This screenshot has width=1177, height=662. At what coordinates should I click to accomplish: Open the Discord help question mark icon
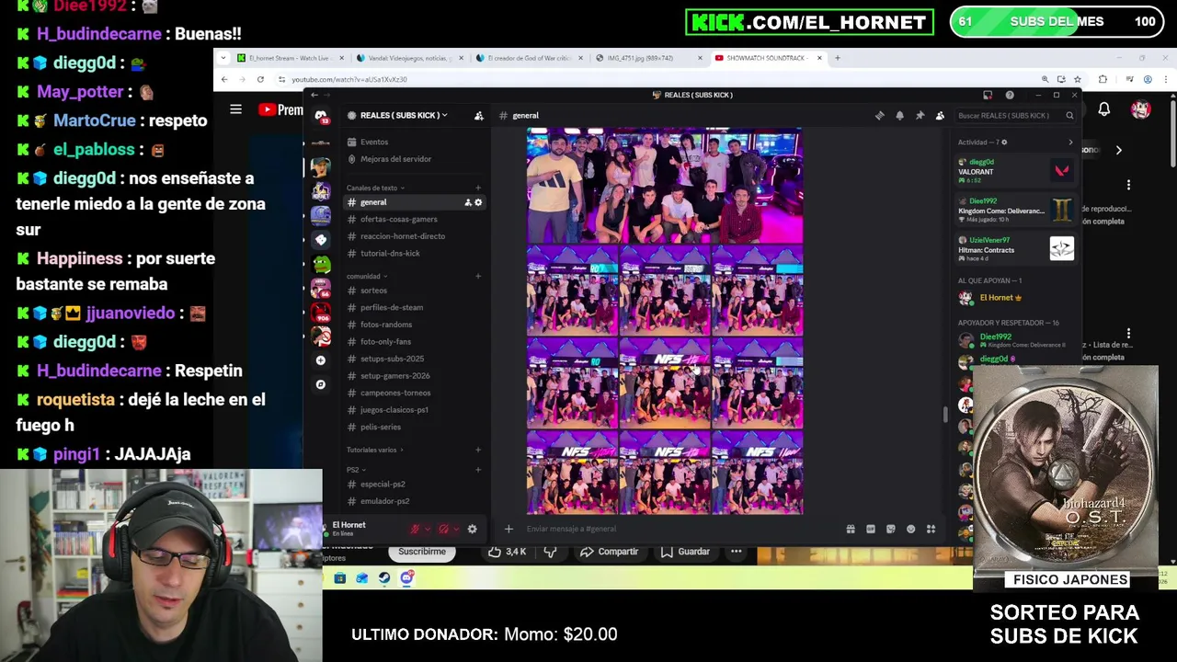(x=1010, y=95)
